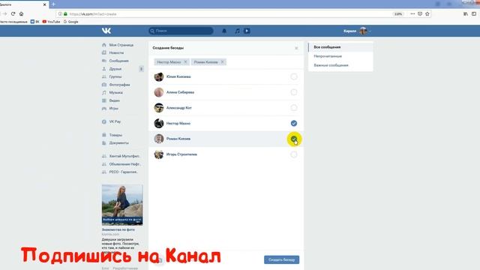
Task: Click the address bar URL
Action: coord(93,14)
